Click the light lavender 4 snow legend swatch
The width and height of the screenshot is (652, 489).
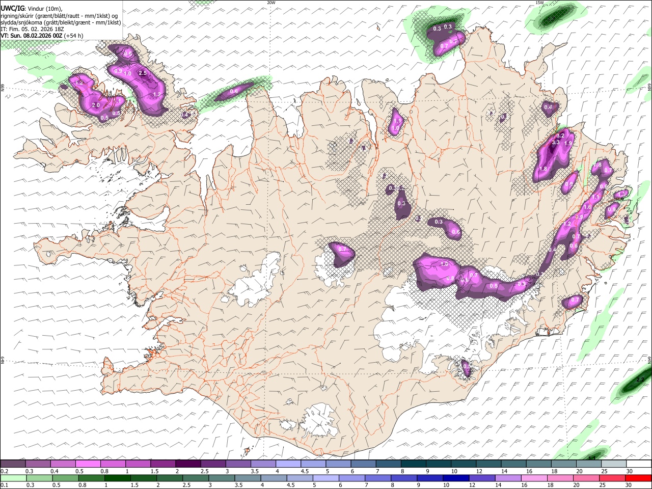point(288,464)
